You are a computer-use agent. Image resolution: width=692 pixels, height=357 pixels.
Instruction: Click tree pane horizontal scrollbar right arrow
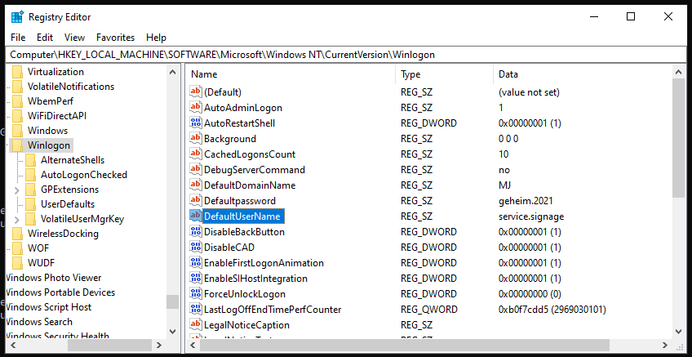click(159, 345)
